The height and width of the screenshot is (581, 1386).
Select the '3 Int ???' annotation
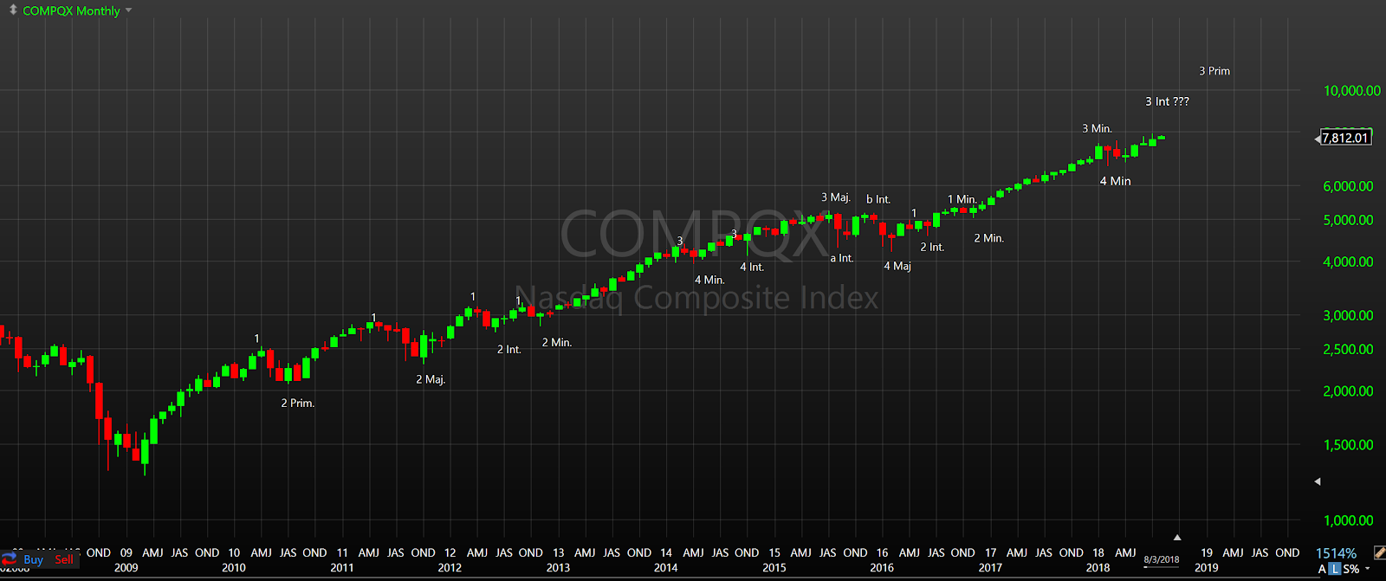[x=1167, y=101]
